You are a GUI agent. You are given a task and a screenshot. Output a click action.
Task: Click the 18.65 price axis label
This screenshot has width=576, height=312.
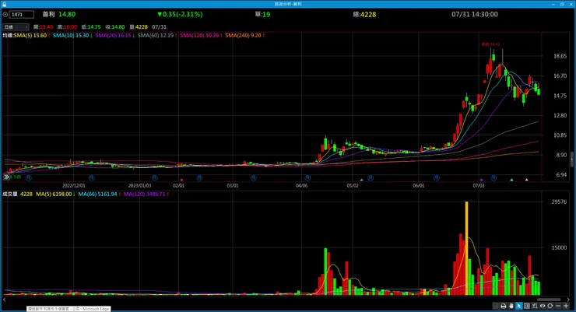(x=560, y=56)
